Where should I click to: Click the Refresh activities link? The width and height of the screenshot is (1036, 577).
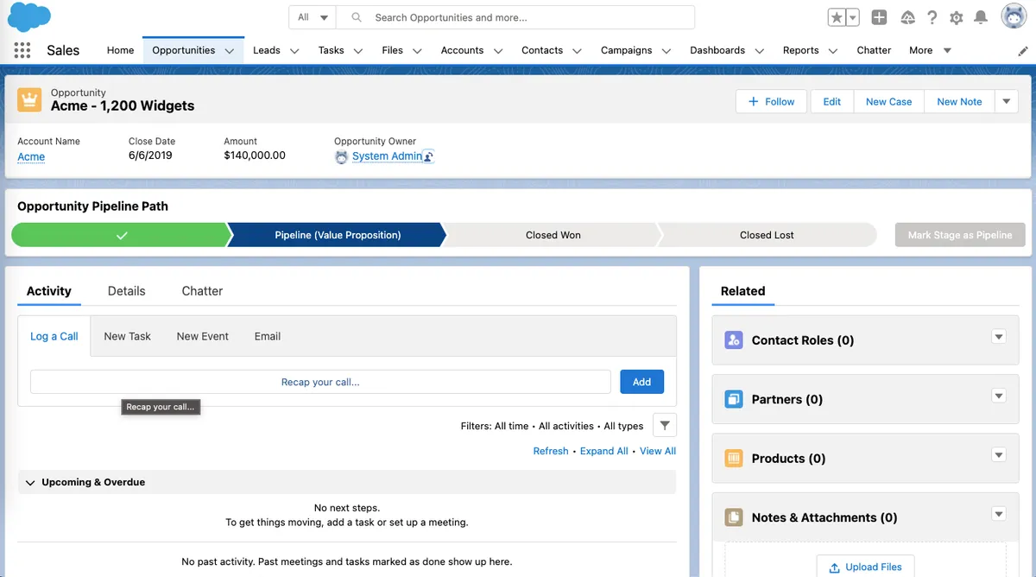point(551,451)
